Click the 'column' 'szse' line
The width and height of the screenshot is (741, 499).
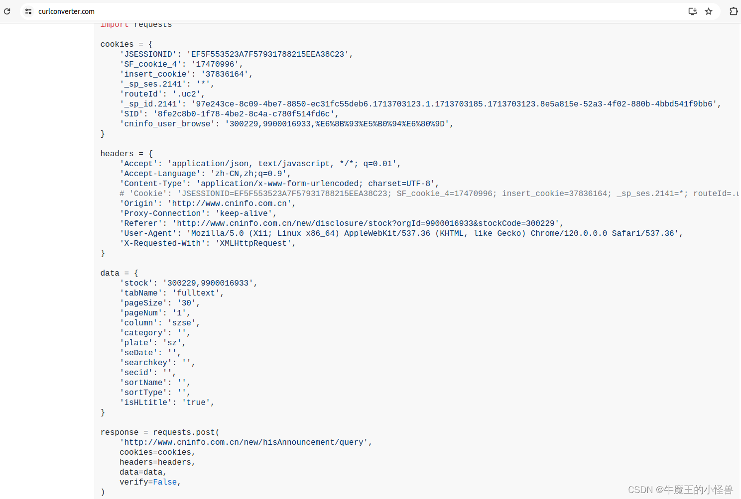(160, 323)
